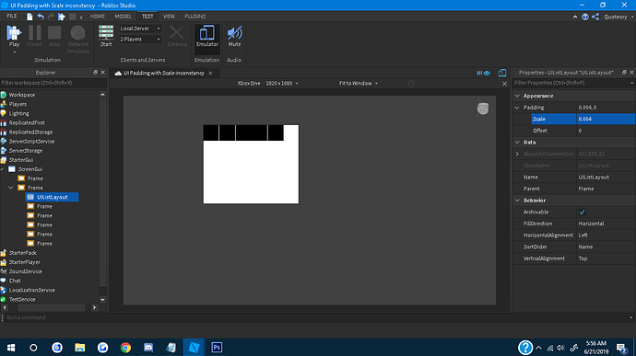
Task: Open the device Emulator
Action: pos(207,37)
